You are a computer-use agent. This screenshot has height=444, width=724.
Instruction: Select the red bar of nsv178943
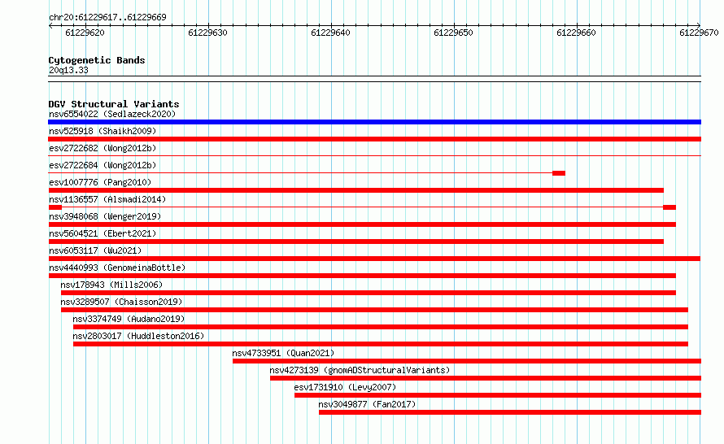(369, 293)
